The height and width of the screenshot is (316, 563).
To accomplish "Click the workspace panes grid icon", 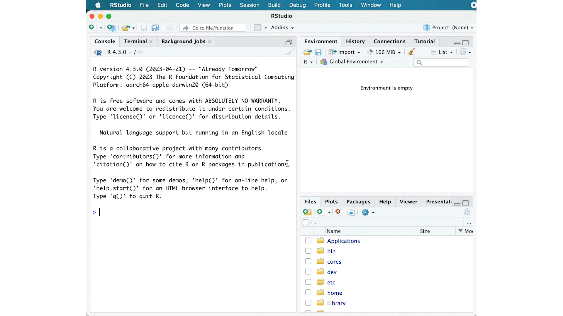I will [x=258, y=28].
